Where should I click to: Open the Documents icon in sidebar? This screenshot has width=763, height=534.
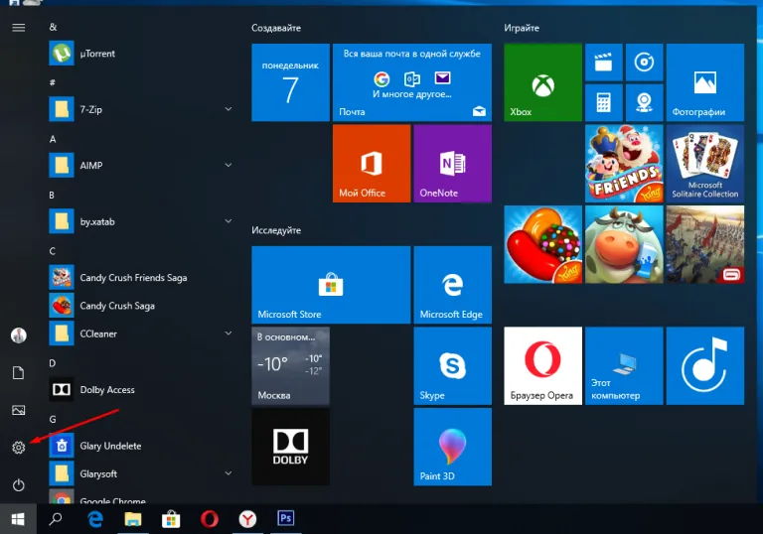point(19,373)
